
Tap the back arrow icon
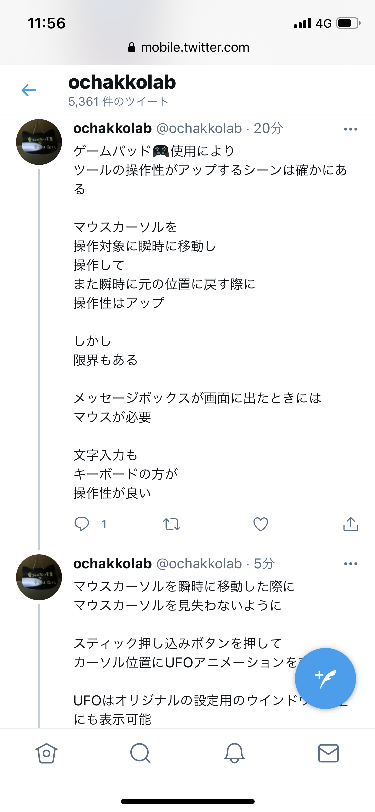click(29, 90)
